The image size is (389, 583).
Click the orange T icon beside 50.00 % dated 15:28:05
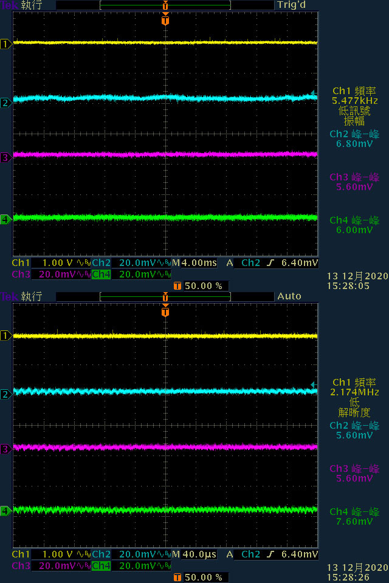point(177,286)
